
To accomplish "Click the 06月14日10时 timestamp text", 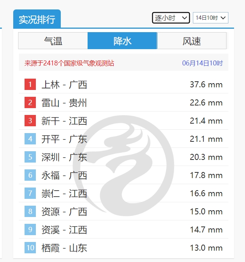I will click(x=202, y=63).
